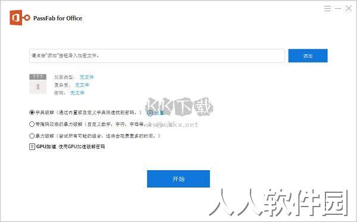Viewport: 357px width, 222px height.
Task: Click the 添加 button to import file
Action: (308, 56)
